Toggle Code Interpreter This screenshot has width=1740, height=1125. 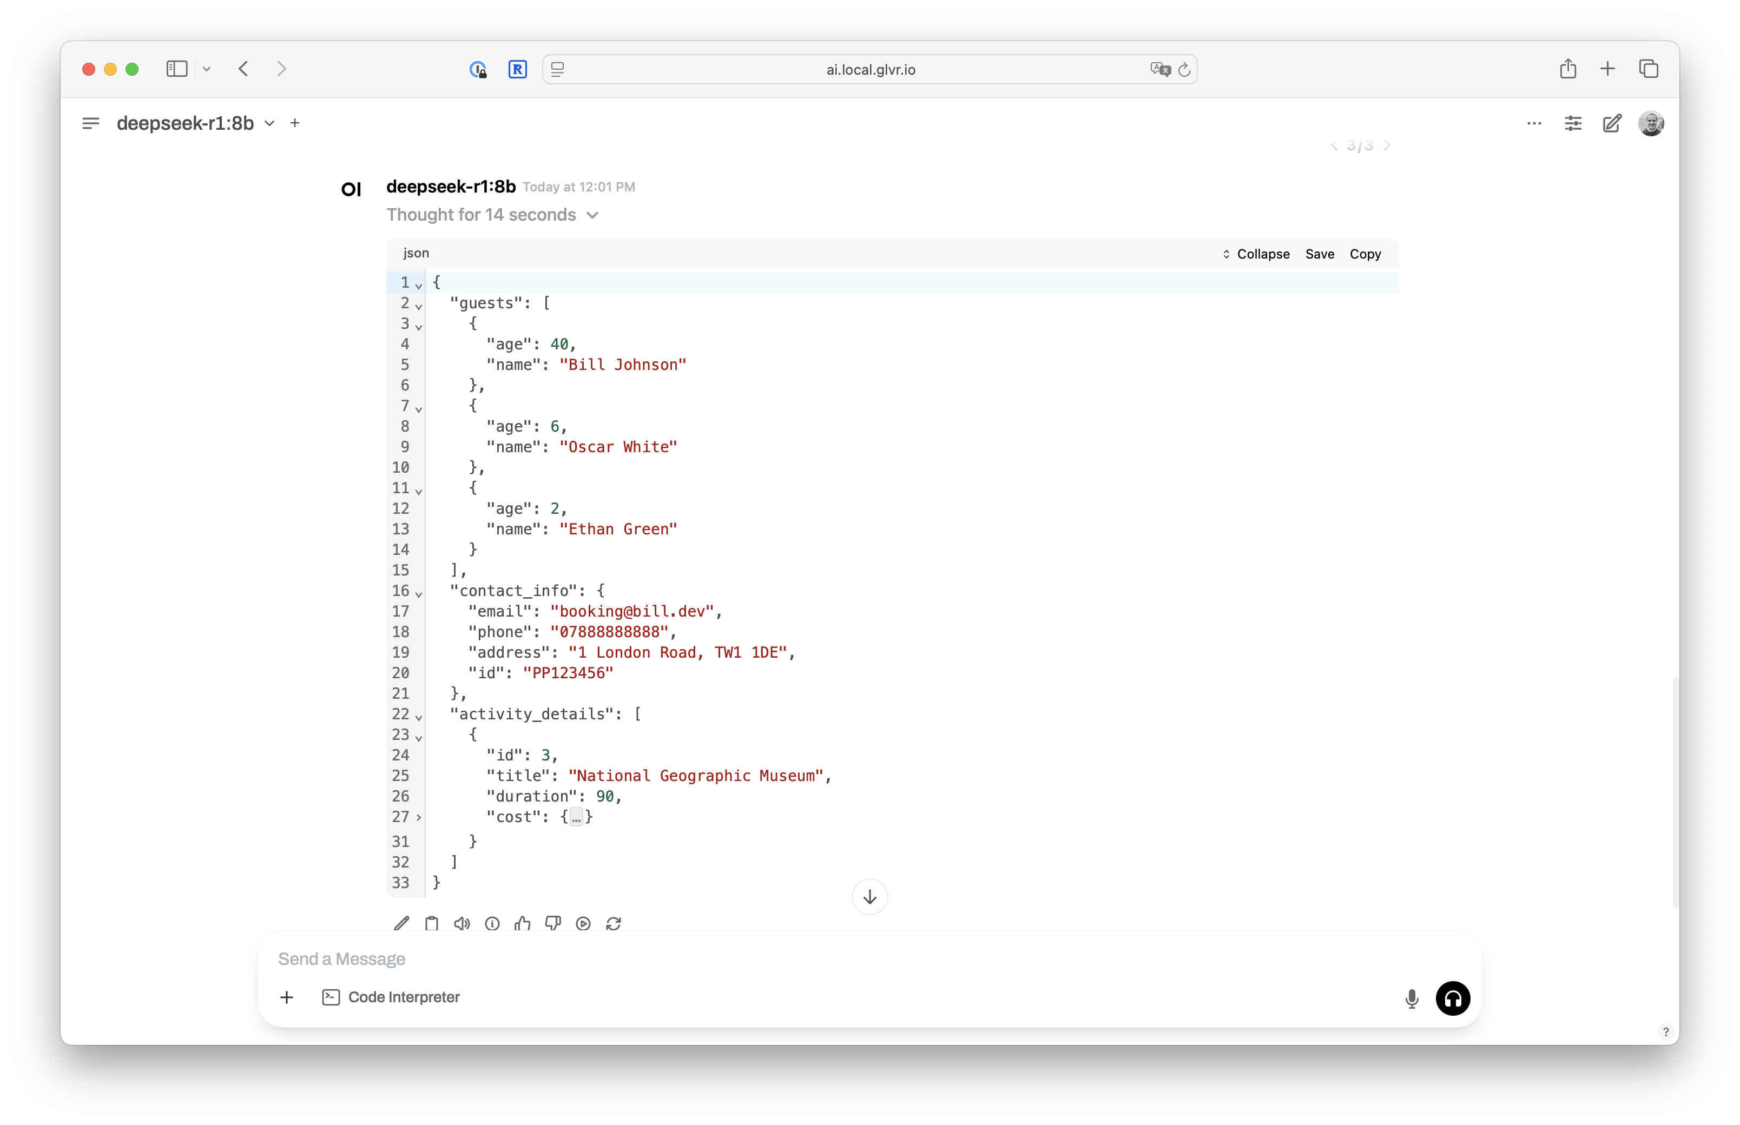tap(391, 997)
